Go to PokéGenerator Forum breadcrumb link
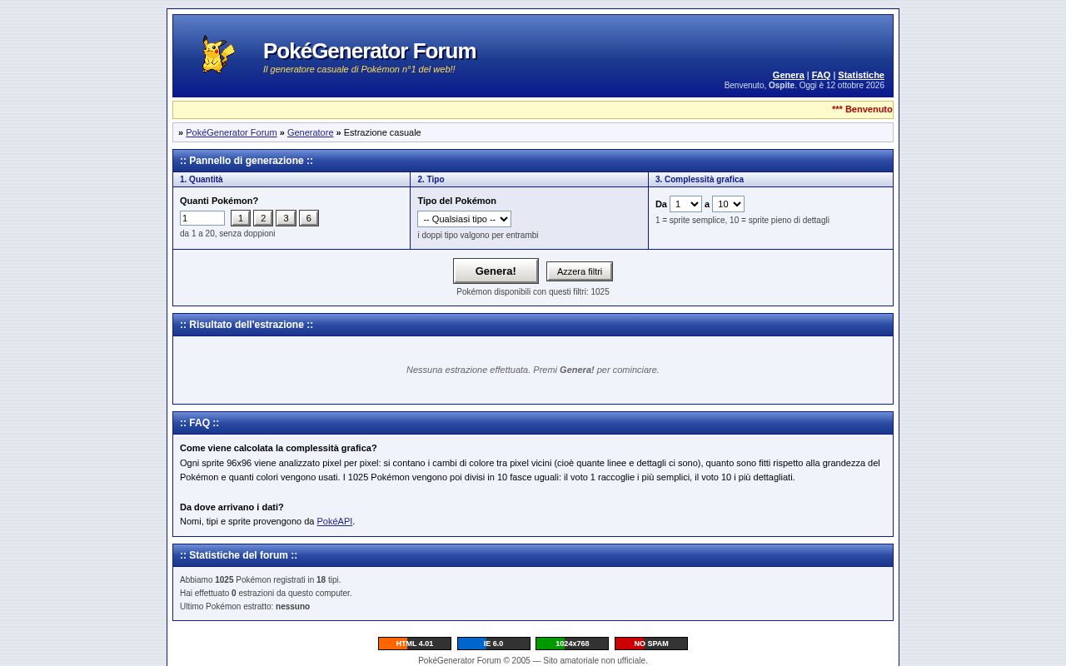Screen dimensions: 1066x666 232,132
